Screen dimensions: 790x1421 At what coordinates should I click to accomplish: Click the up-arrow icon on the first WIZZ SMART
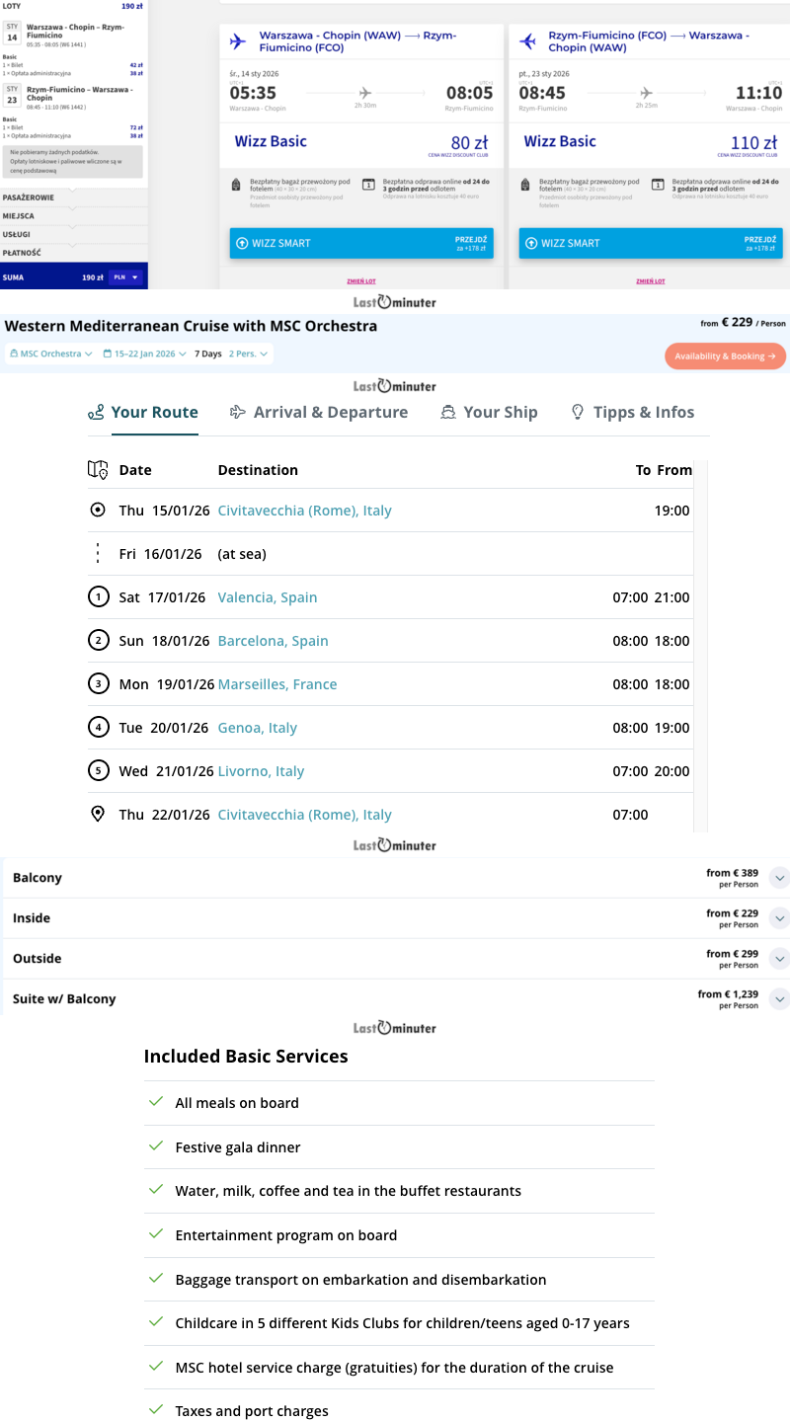click(x=241, y=243)
